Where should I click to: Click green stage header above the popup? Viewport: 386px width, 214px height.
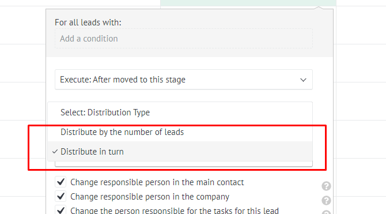[248, 3]
